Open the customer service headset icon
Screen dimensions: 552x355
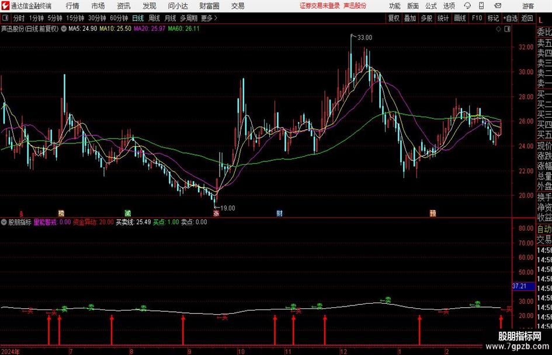point(467,6)
